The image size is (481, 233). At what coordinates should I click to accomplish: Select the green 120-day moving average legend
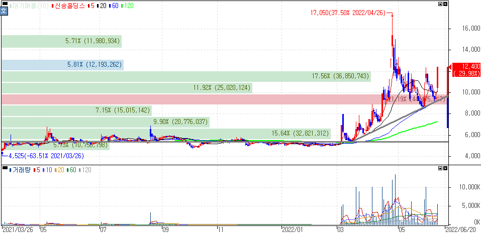tap(128, 6)
